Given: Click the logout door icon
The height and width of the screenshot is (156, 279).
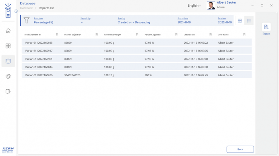Looking at the screenshot, I should pyautogui.click(x=8, y=91).
